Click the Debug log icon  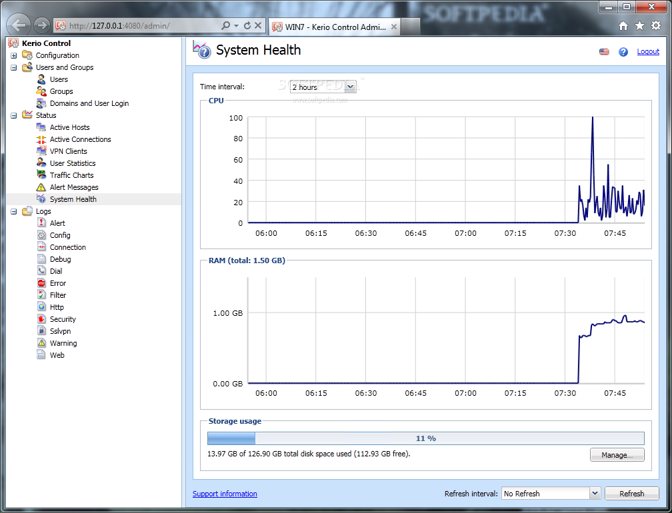(x=41, y=259)
